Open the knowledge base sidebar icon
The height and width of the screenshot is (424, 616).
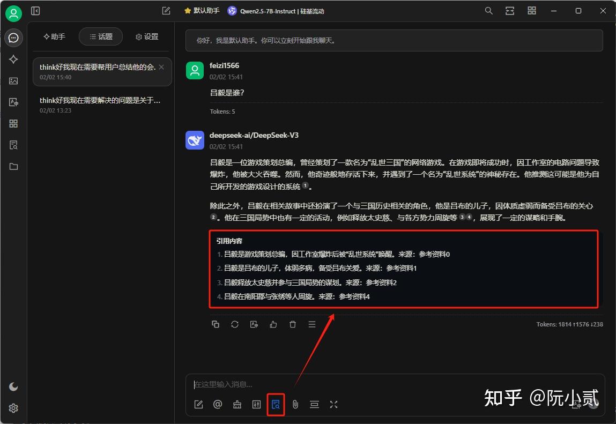(x=13, y=145)
